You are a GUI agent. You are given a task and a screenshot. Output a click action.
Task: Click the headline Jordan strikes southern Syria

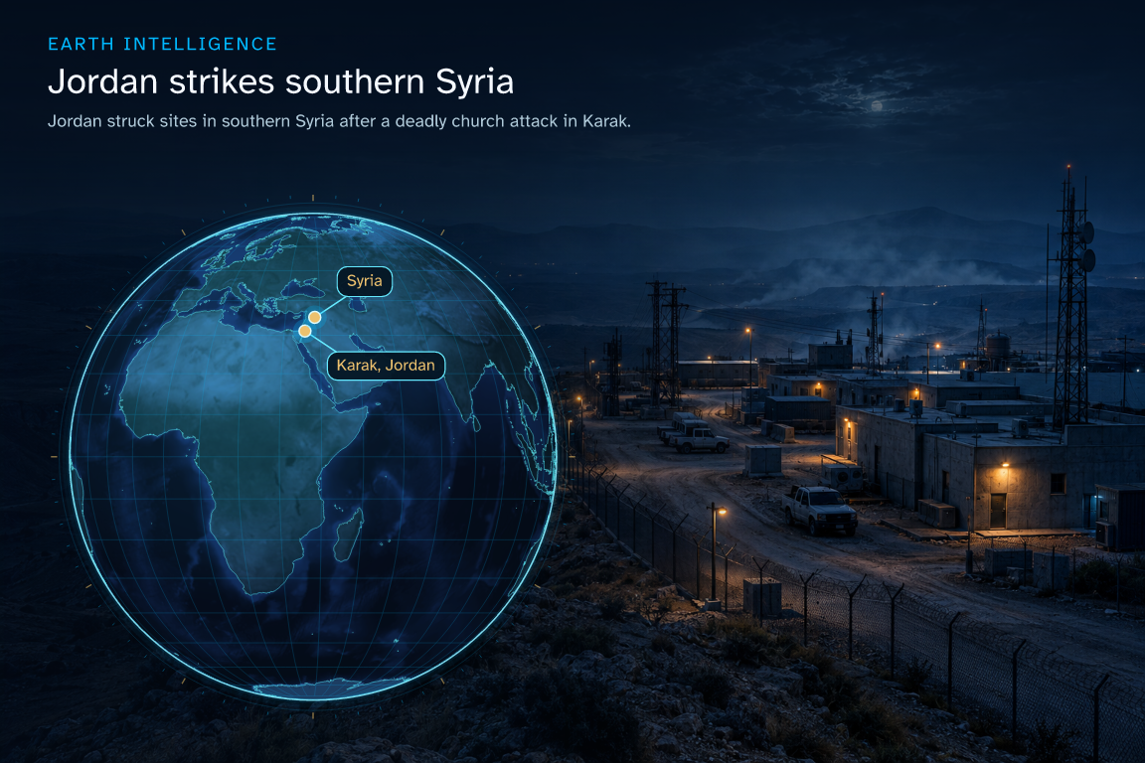(280, 81)
